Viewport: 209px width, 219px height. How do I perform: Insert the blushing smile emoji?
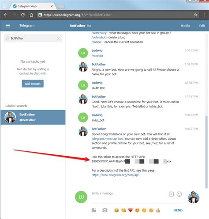pyautogui.click(x=144, y=210)
